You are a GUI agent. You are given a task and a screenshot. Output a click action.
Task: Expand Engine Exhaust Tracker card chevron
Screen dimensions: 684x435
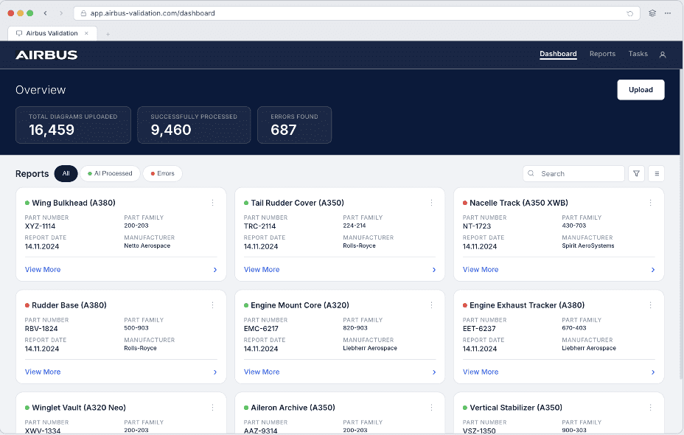(x=653, y=372)
